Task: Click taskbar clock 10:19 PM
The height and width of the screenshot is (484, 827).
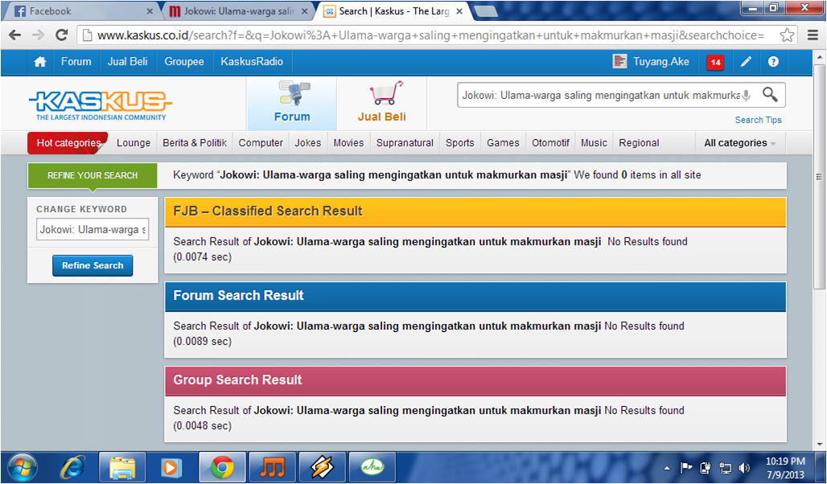Action: pos(785,468)
